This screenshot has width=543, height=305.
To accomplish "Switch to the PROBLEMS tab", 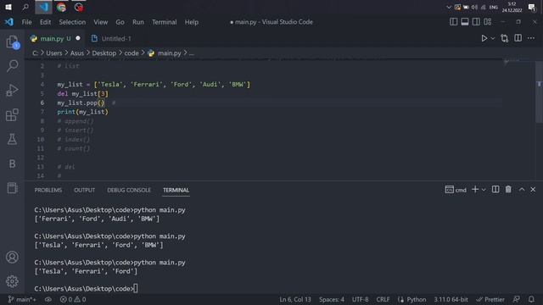I will [x=48, y=190].
